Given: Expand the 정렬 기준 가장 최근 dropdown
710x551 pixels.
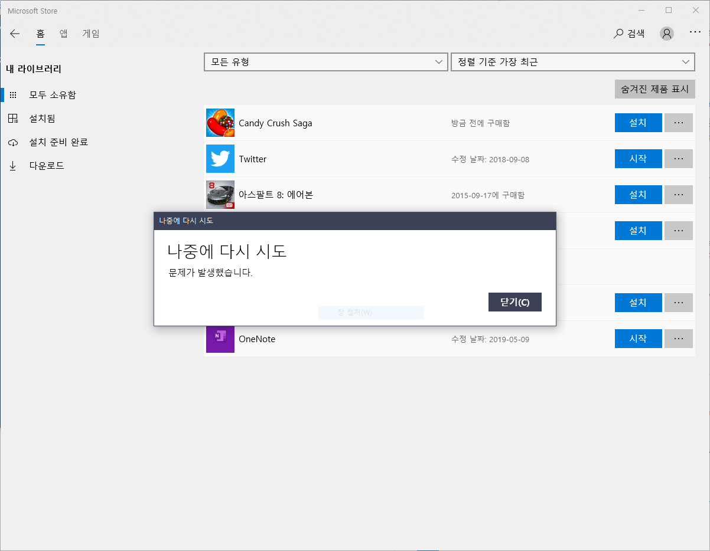Looking at the screenshot, I should coord(573,62).
